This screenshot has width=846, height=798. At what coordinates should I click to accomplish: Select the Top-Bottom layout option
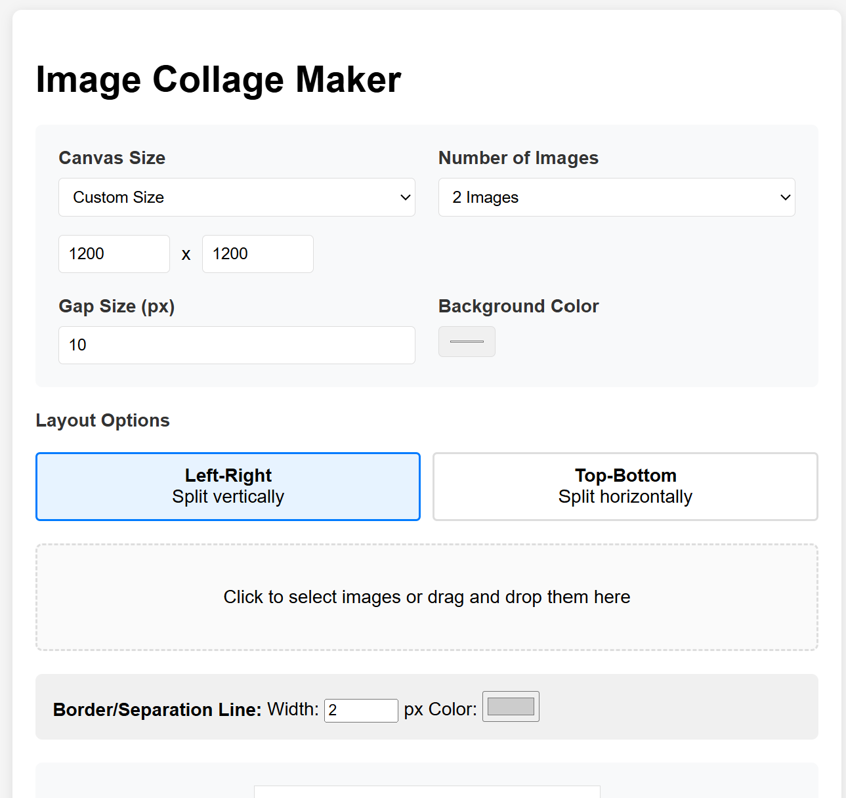624,486
